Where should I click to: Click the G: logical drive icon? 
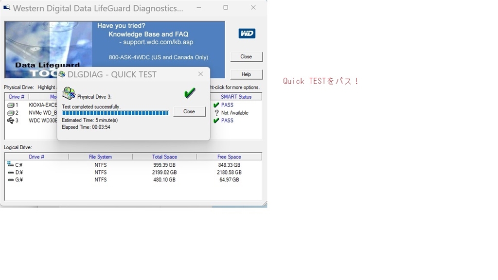coord(11,180)
